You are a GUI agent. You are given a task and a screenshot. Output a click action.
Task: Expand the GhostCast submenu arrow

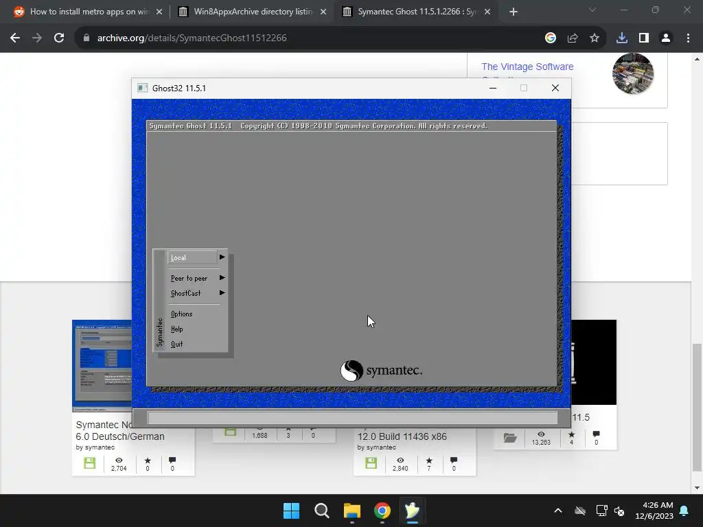222,292
